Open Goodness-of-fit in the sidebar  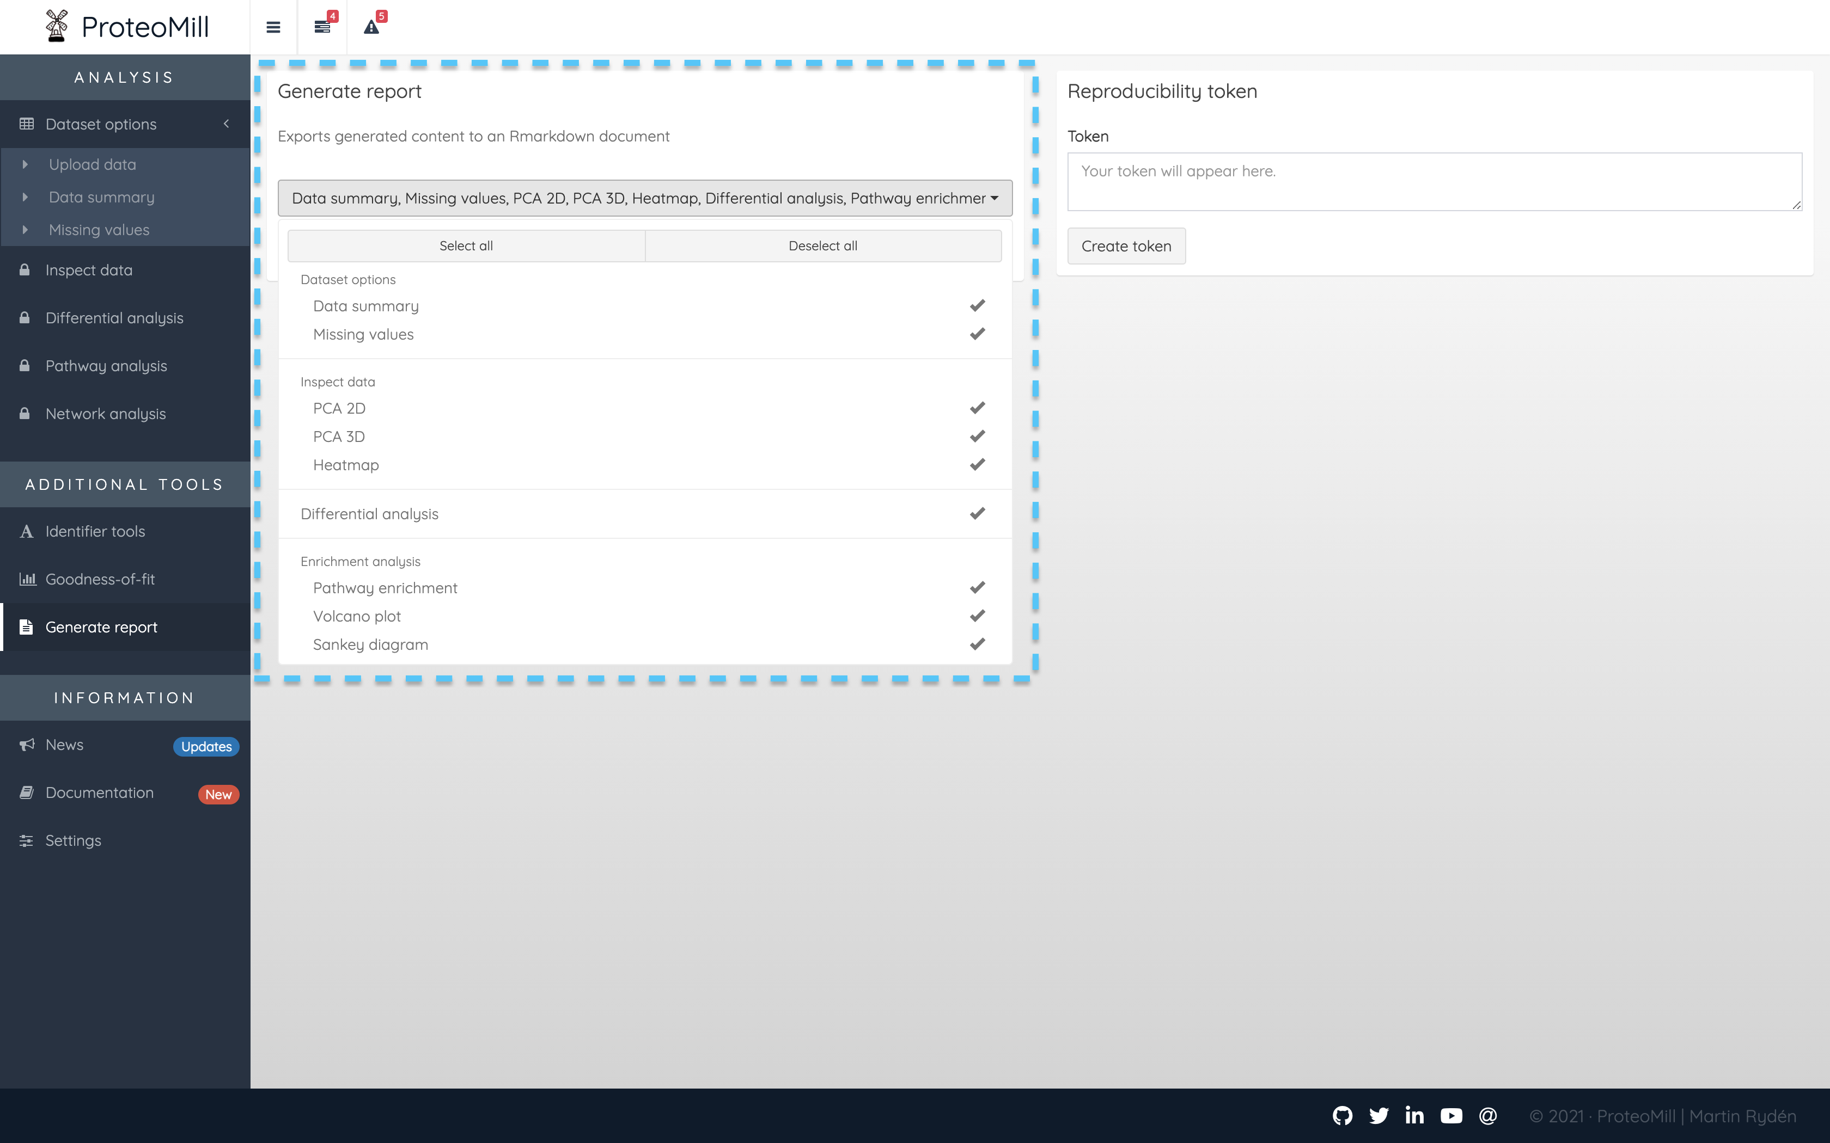tap(100, 579)
